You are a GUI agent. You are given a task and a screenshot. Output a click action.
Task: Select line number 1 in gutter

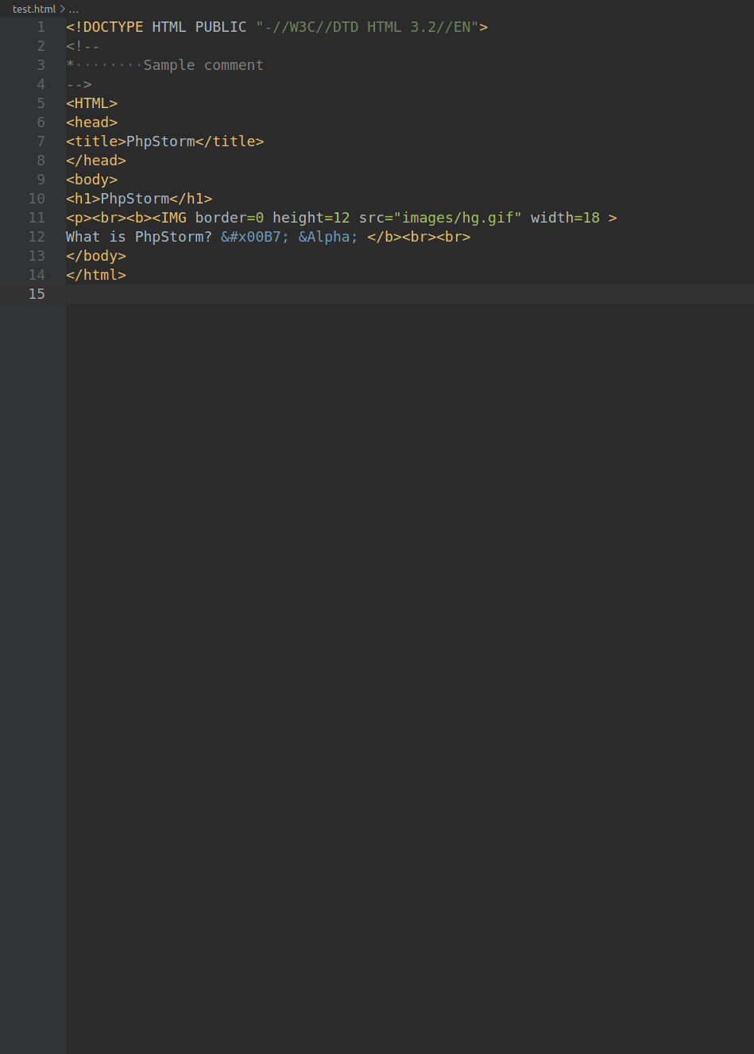(41, 27)
